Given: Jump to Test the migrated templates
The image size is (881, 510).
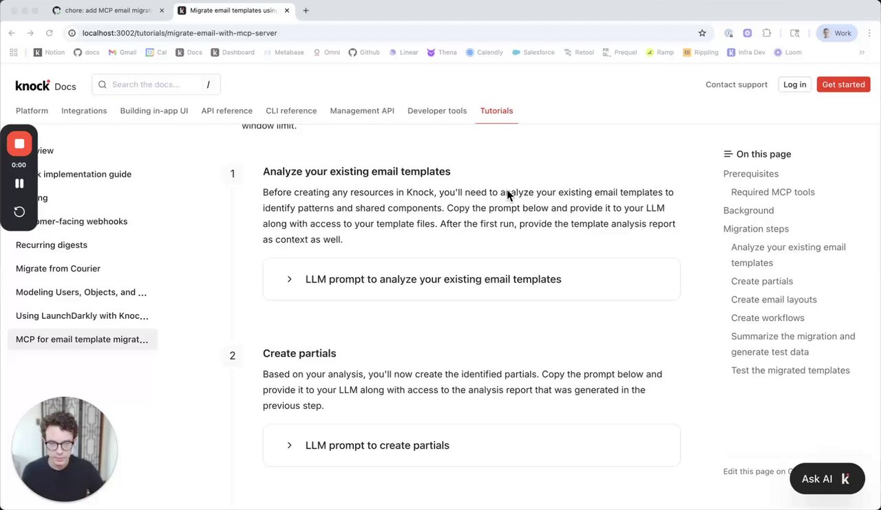Looking at the screenshot, I should click(x=790, y=370).
